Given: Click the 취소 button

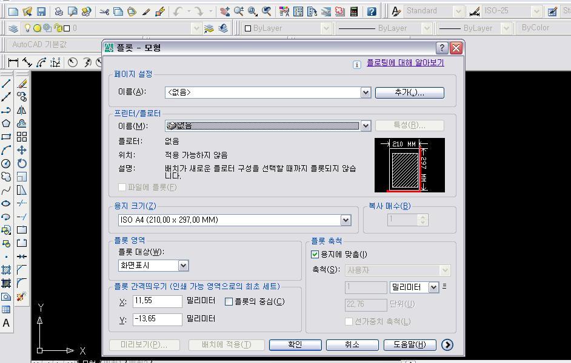Looking at the screenshot, I should tap(352, 345).
